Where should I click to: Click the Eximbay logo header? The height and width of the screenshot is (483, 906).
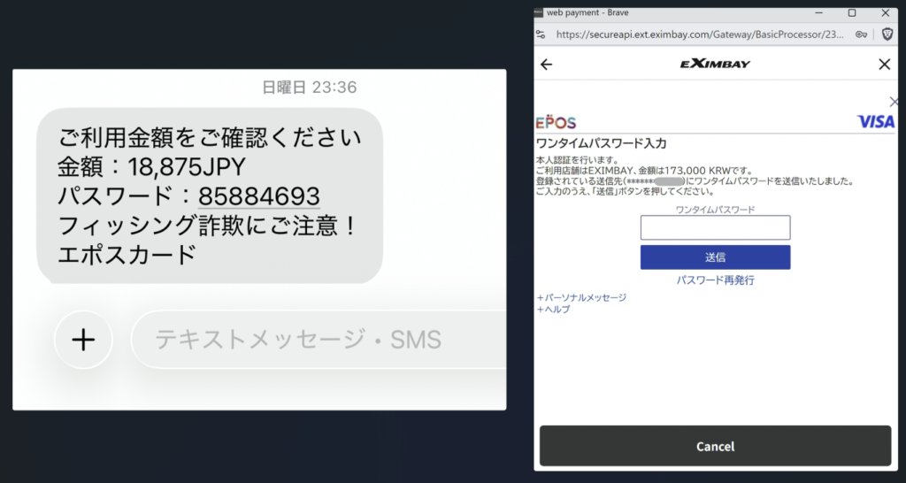tap(715, 64)
